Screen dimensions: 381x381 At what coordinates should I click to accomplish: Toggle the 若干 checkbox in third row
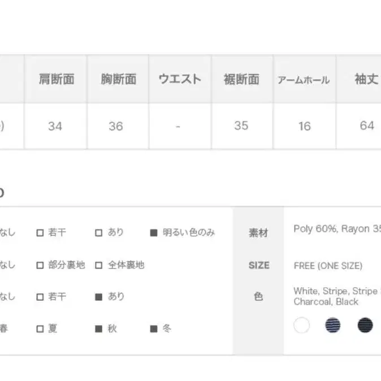(40, 297)
